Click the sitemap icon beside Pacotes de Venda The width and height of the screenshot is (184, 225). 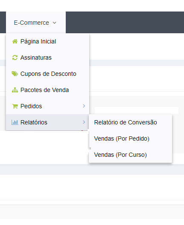(x=15, y=90)
